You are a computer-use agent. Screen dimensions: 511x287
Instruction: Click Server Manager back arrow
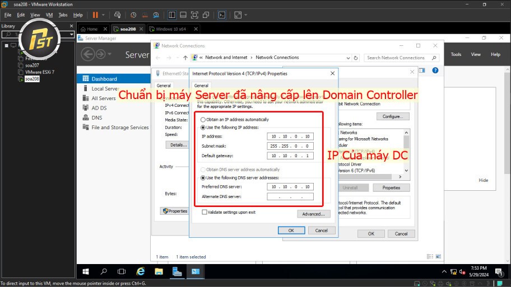88,54
